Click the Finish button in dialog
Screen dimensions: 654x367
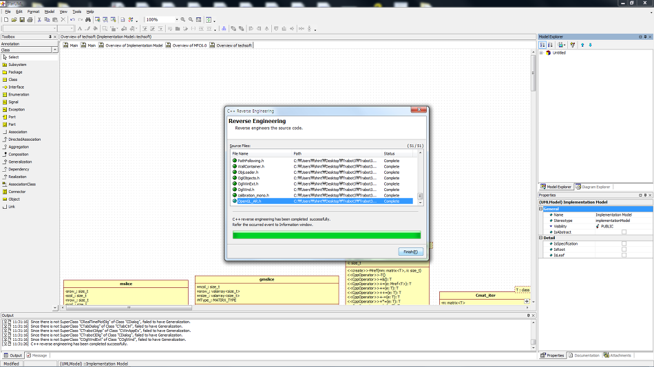(410, 252)
